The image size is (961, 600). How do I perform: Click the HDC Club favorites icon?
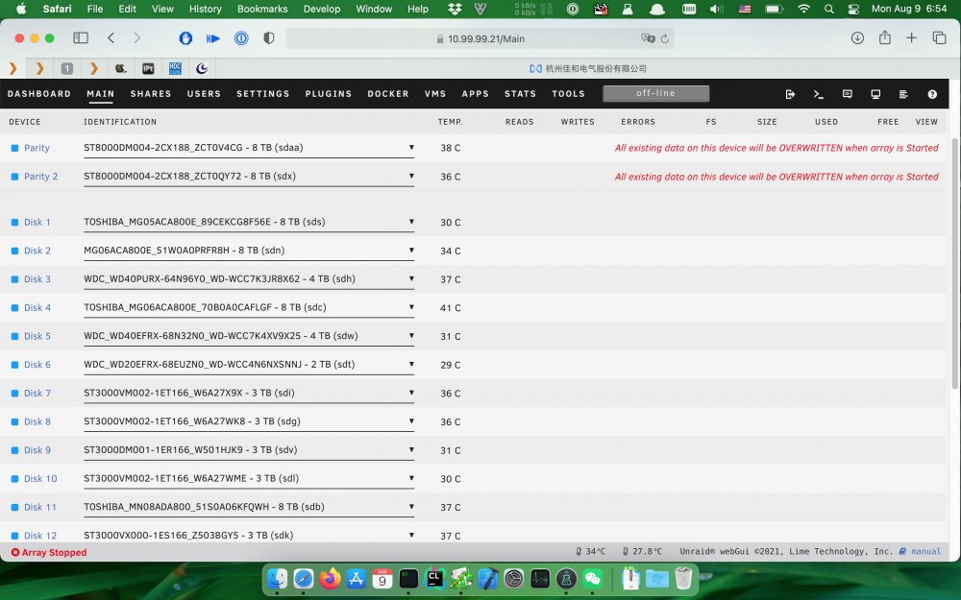[175, 68]
